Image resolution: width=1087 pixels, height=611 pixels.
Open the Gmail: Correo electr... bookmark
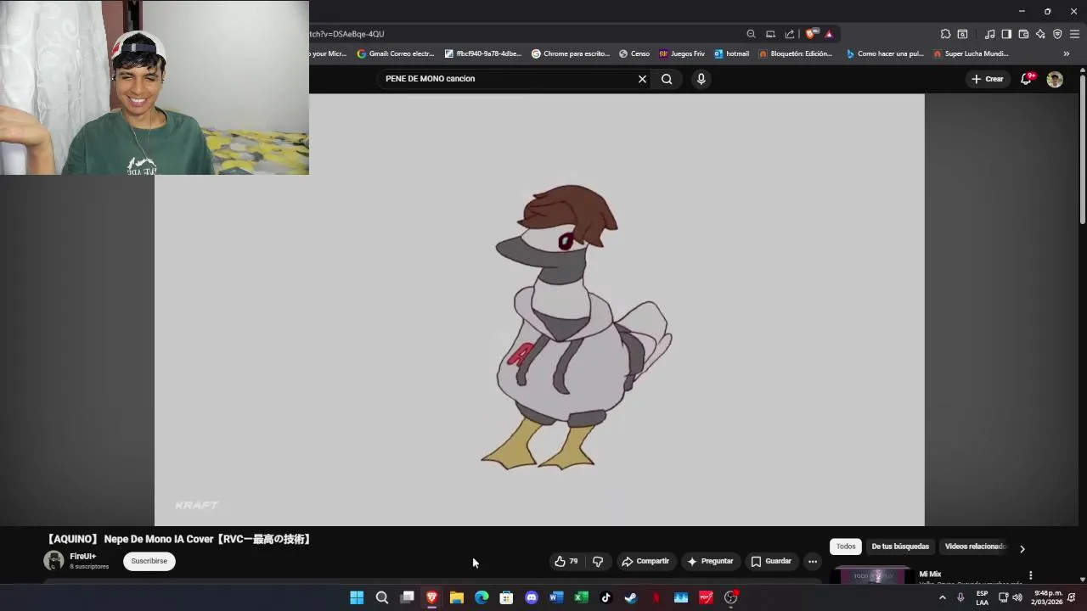(x=396, y=53)
